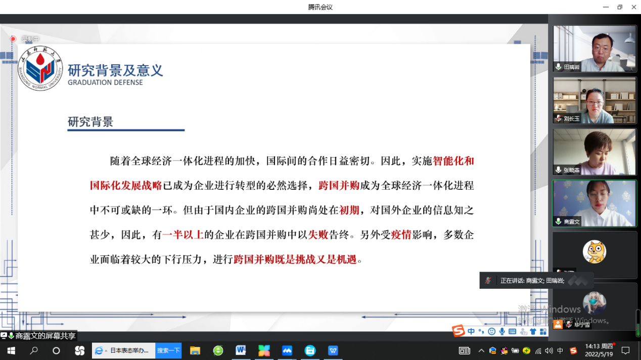Screen dimensions: 641x360
Task: Click the red recording indicator icon
Action: pos(13,39)
